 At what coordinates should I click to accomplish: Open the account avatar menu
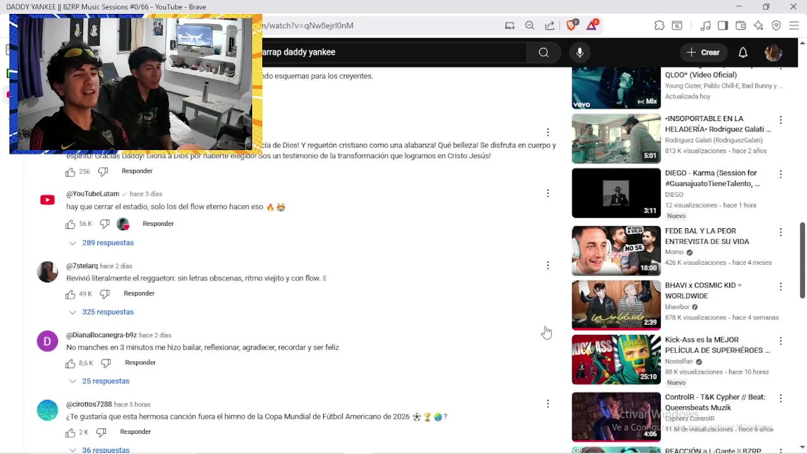[x=774, y=52]
